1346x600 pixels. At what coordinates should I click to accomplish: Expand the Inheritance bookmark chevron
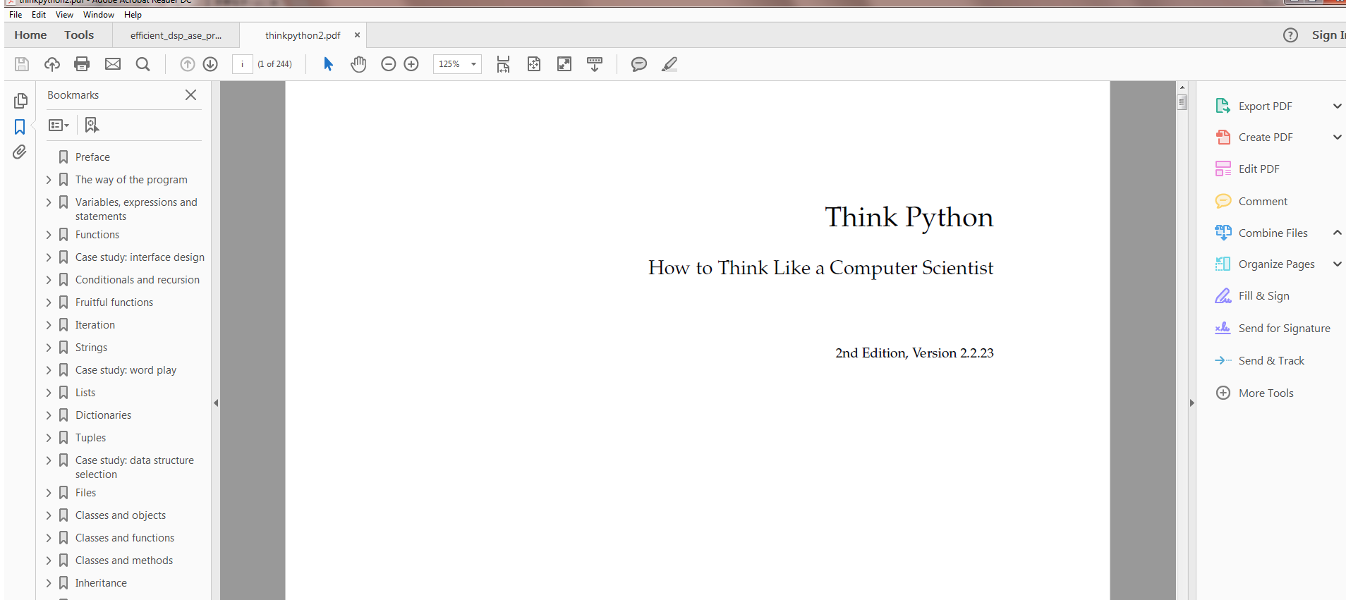(x=49, y=583)
